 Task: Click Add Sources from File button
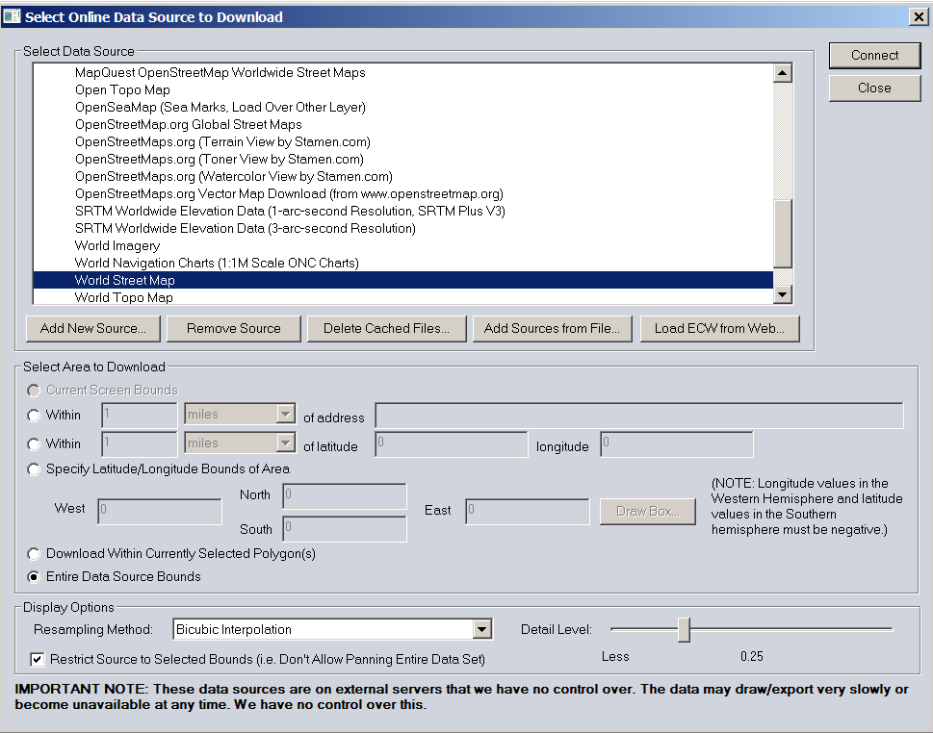(x=553, y=329)
